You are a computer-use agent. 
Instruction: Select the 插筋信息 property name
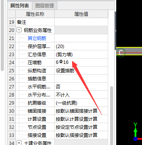tap(37, 79)
